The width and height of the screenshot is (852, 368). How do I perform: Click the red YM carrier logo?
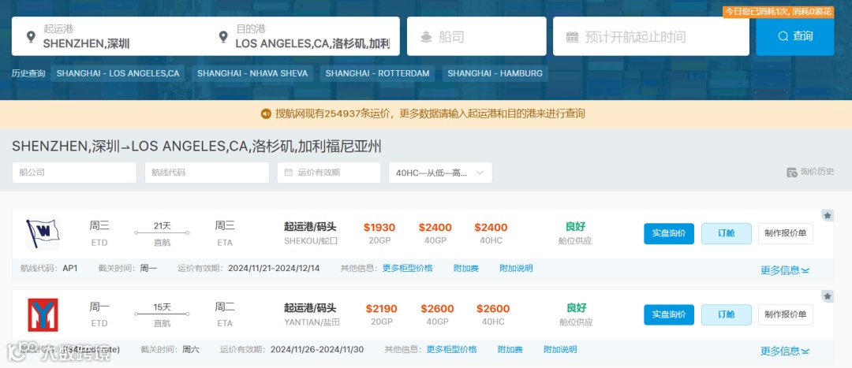(43, 314)
